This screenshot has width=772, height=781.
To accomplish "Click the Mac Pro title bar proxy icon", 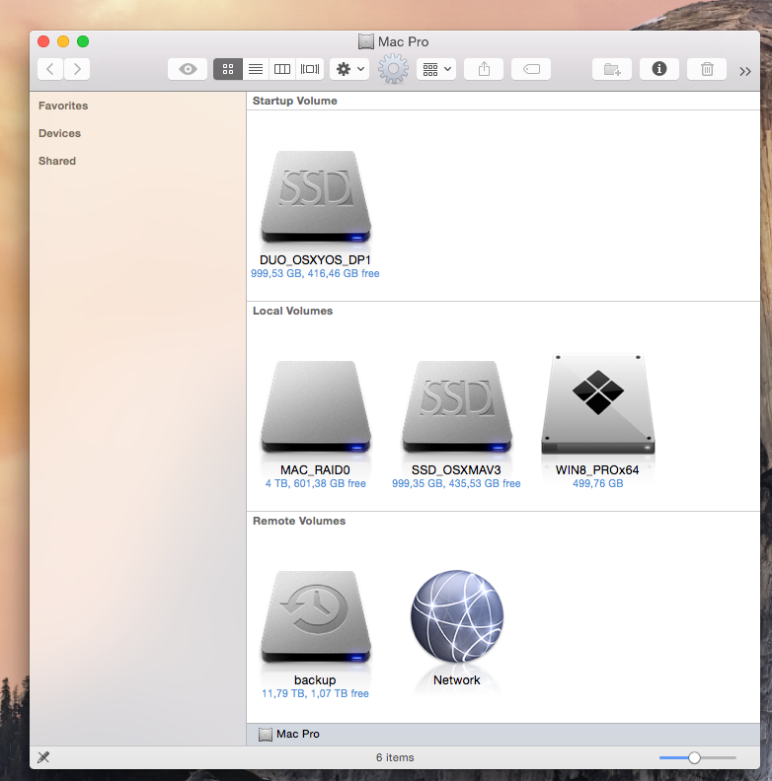I will coord(366,41).
